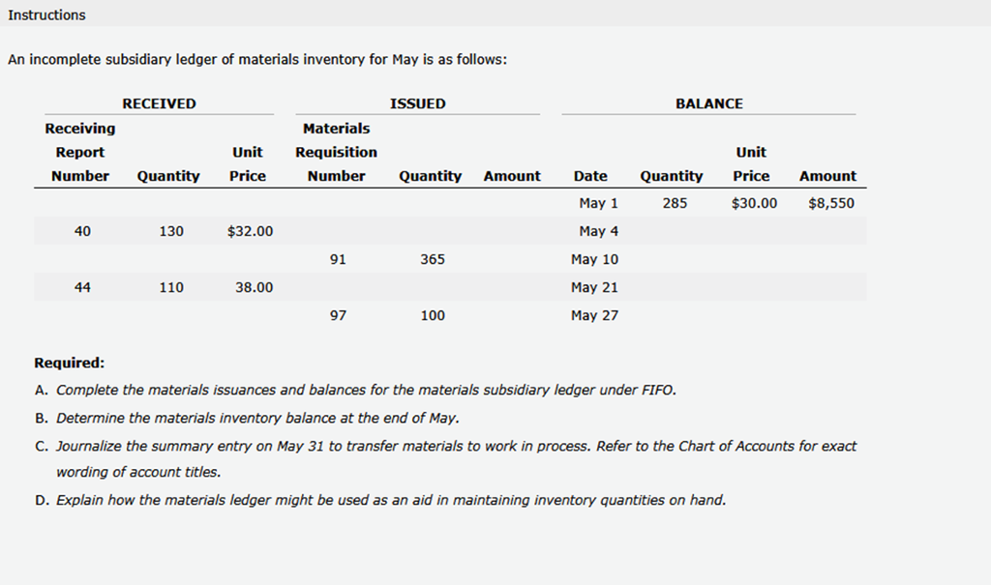Click the May 1 date cell
991x585 pixels.
click(x=598, y=203)
